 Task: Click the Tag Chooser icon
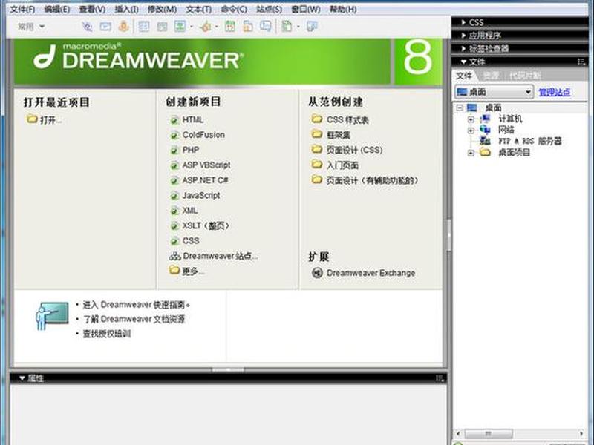point(312,27)
